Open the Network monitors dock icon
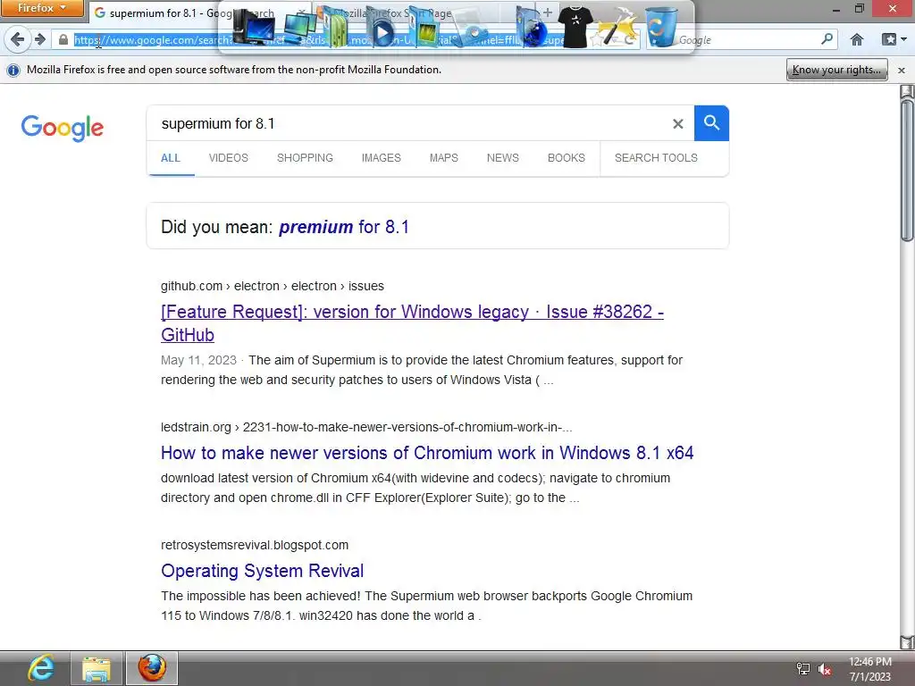The image size is (915, 686). click(x=298, y=28)
